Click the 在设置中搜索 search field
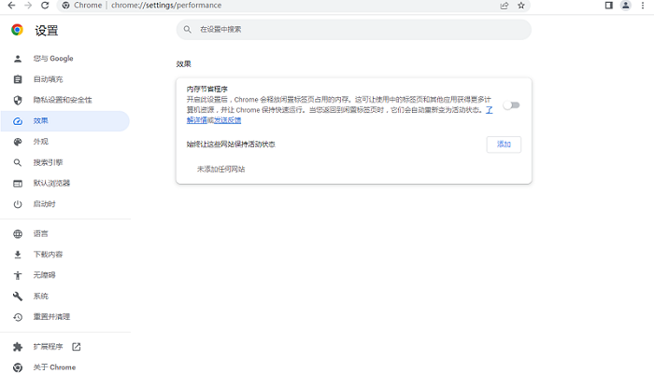The height and width of the screenshot is (373, 654). click(353, 30)
